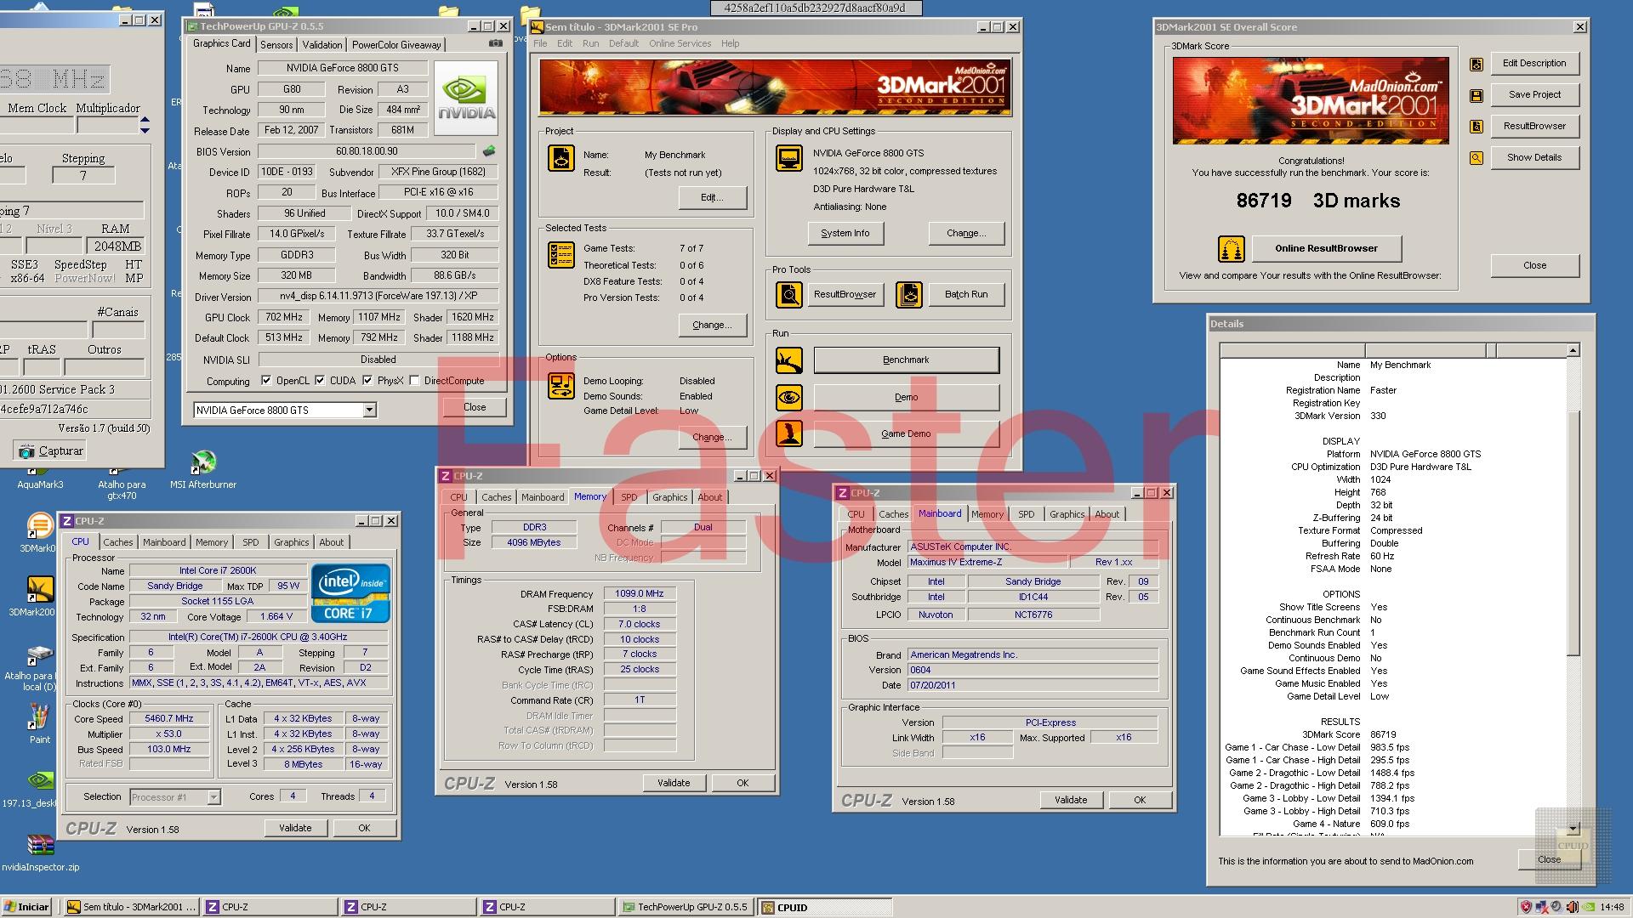Open the Run menu in 3DMark2001

[x=590, y=43]
